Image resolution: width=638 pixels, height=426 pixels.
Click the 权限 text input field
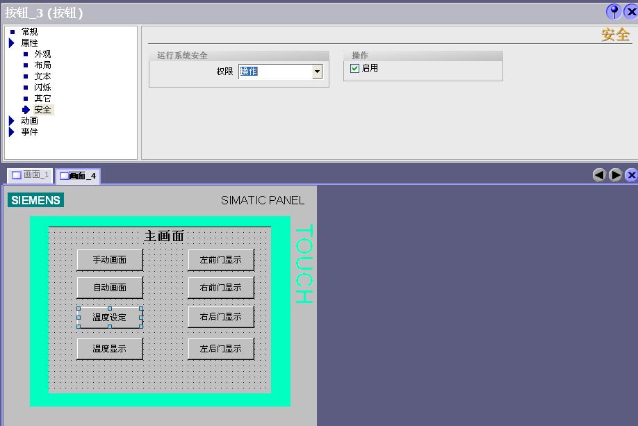point(275,72)
